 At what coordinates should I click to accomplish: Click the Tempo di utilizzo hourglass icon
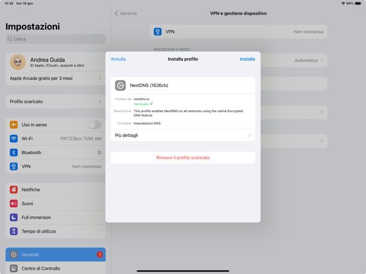14,231
